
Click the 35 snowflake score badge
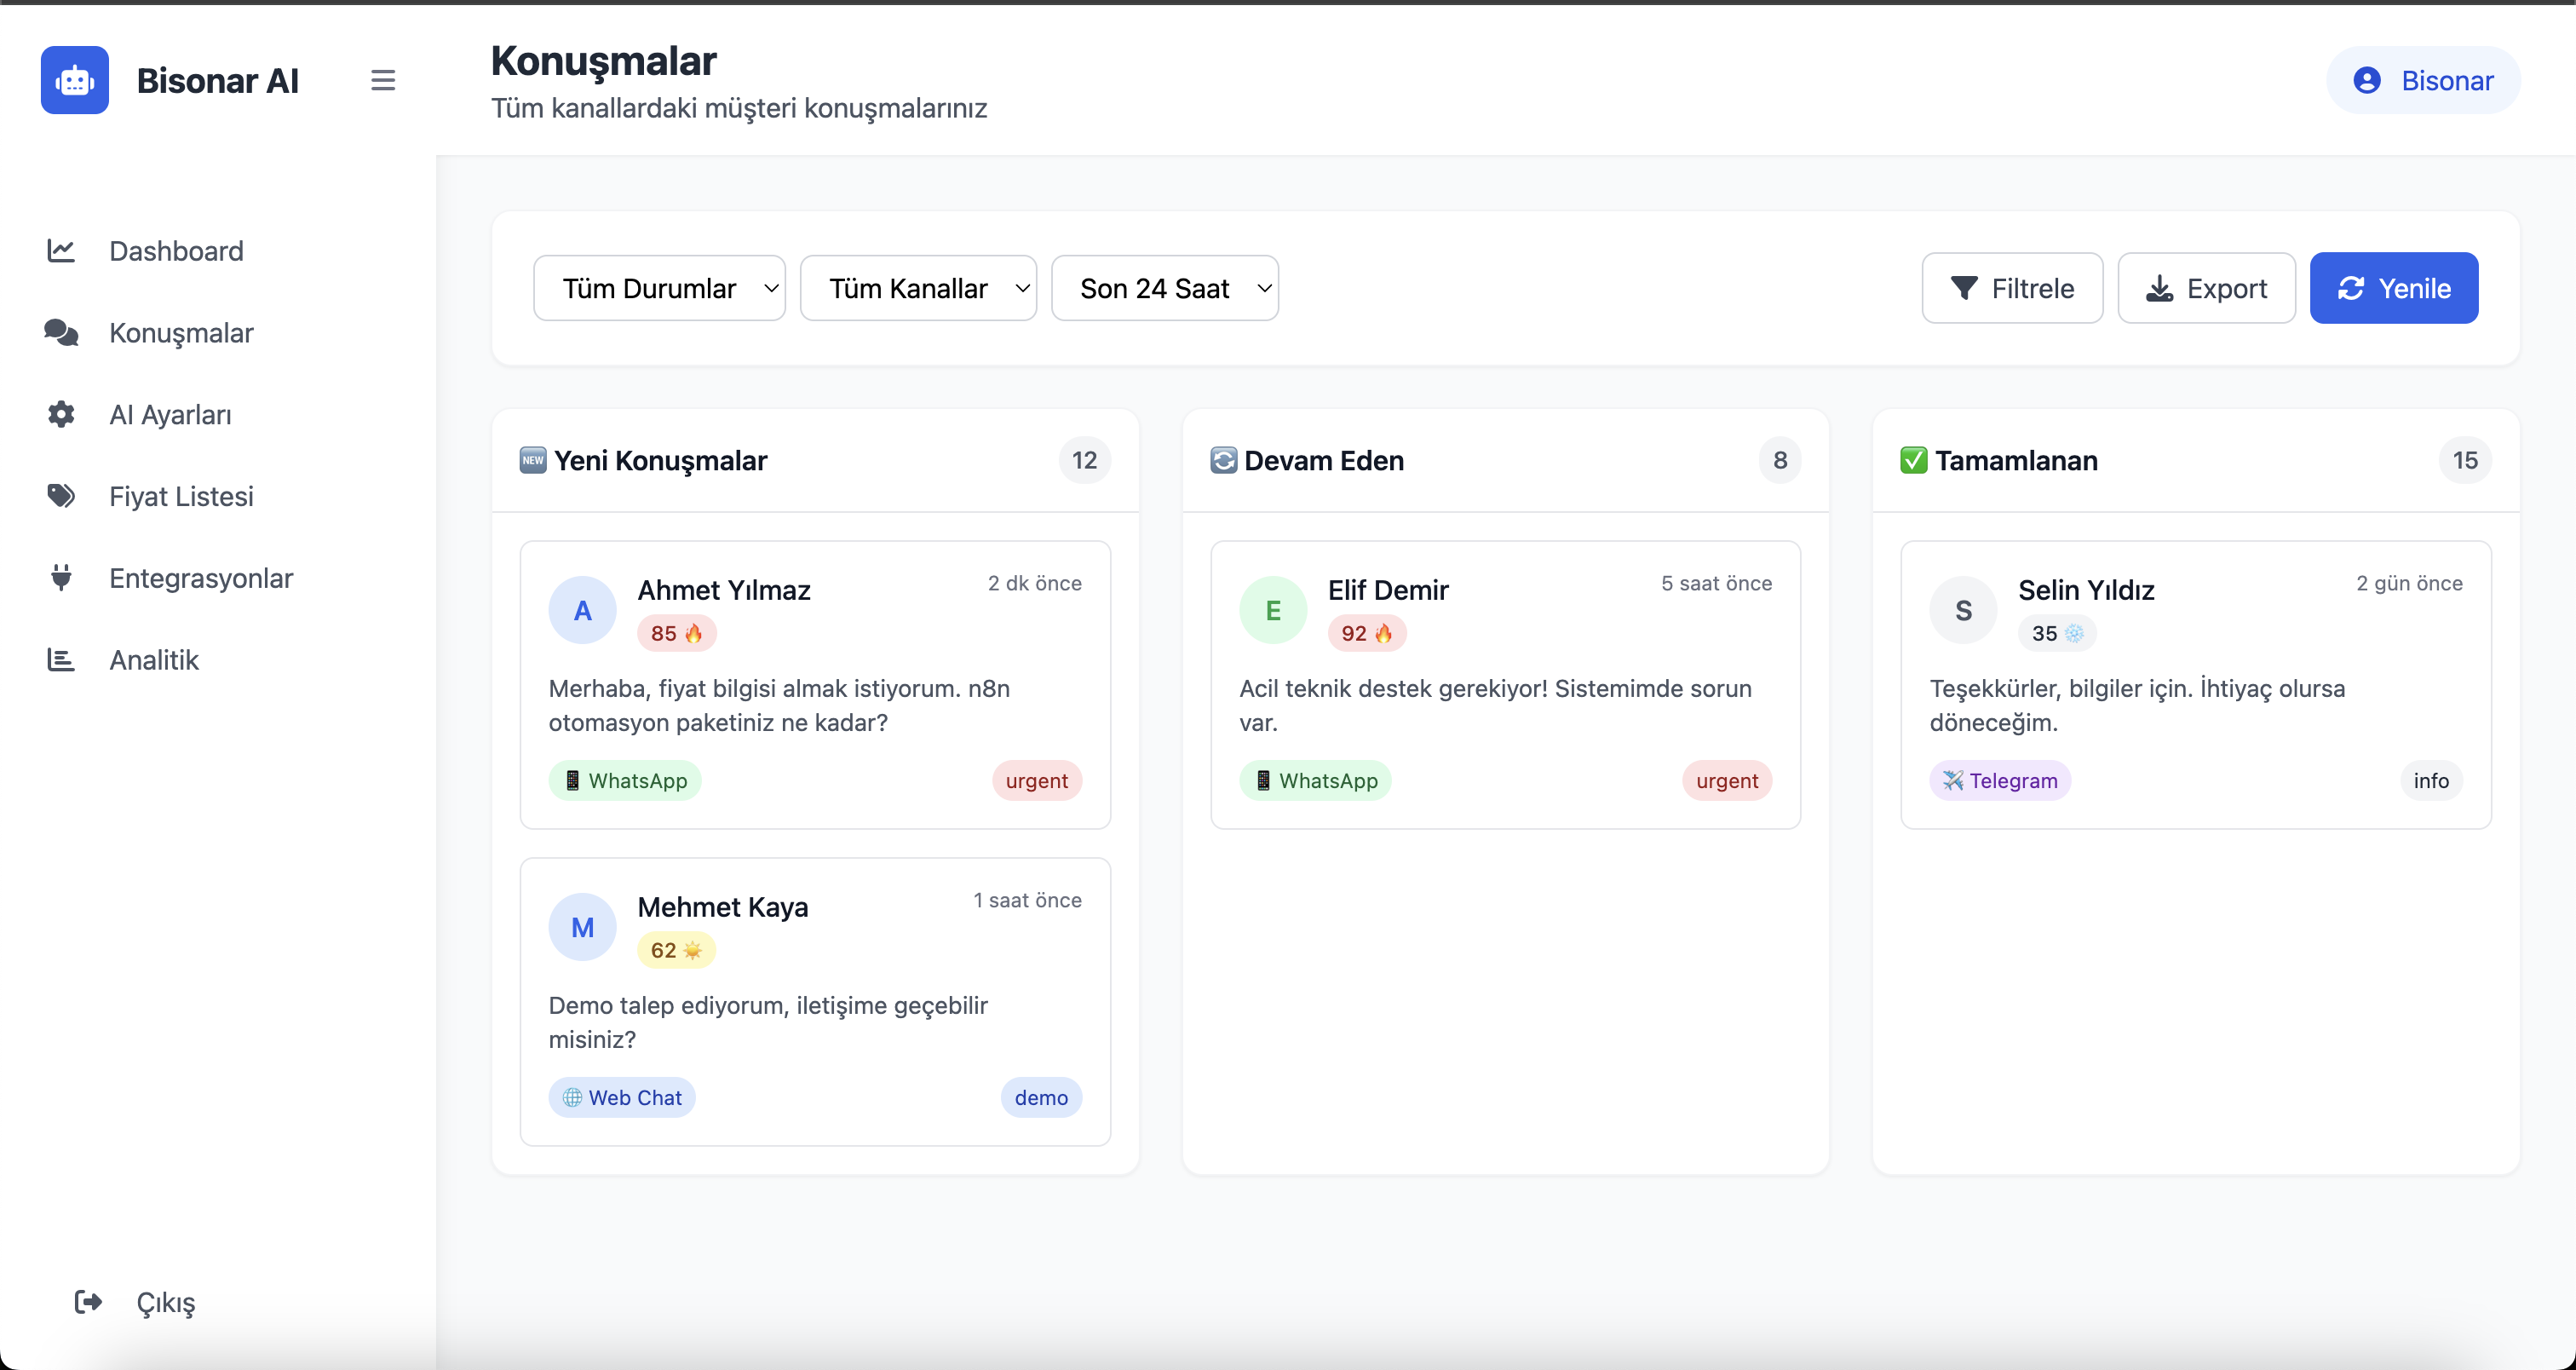click(x=2057, y=633)
